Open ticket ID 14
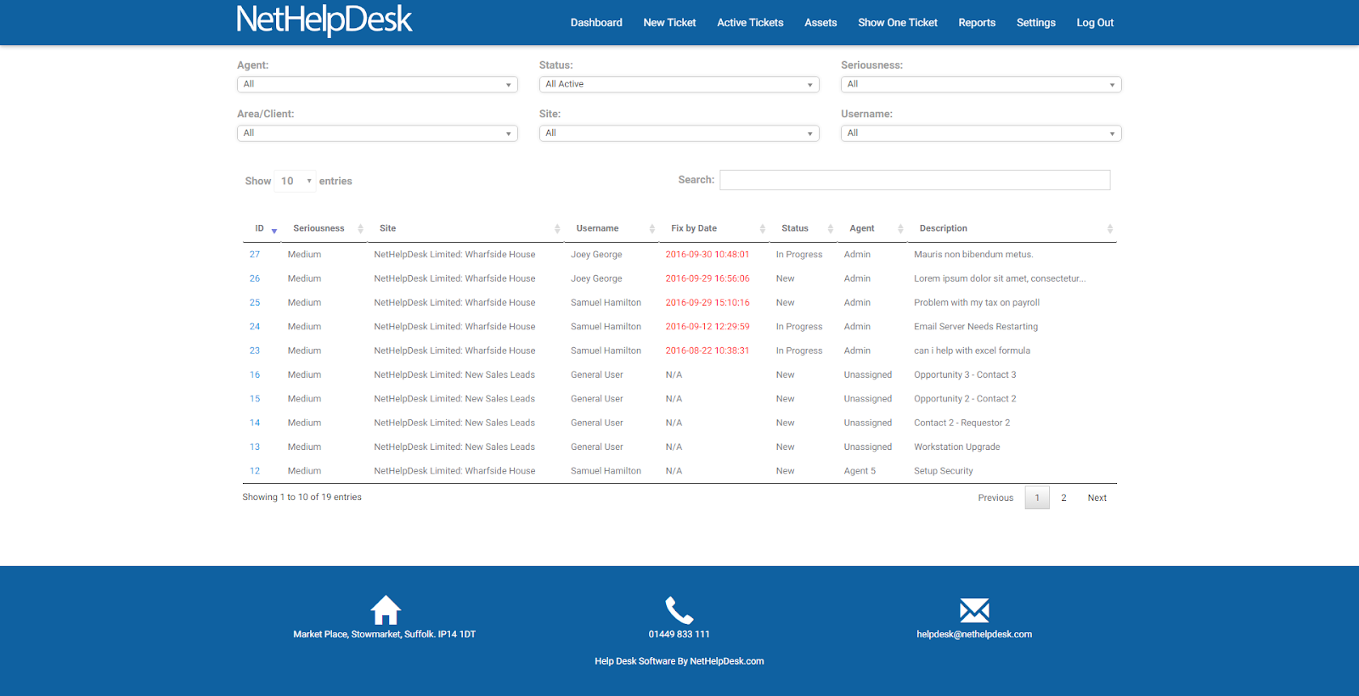This screenshot has height=696, width=1359. coord(255,423)
